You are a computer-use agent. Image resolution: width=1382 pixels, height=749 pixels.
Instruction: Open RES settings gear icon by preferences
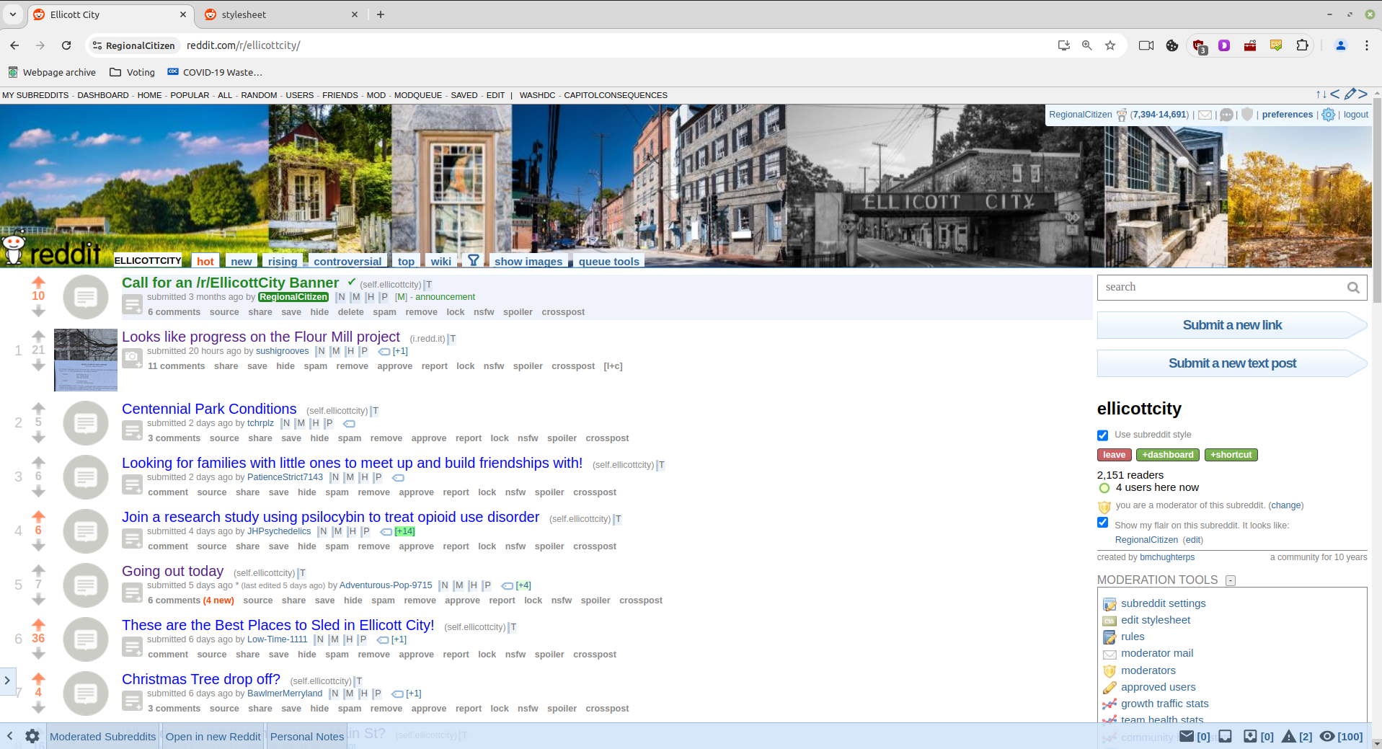click(1328, 115)
